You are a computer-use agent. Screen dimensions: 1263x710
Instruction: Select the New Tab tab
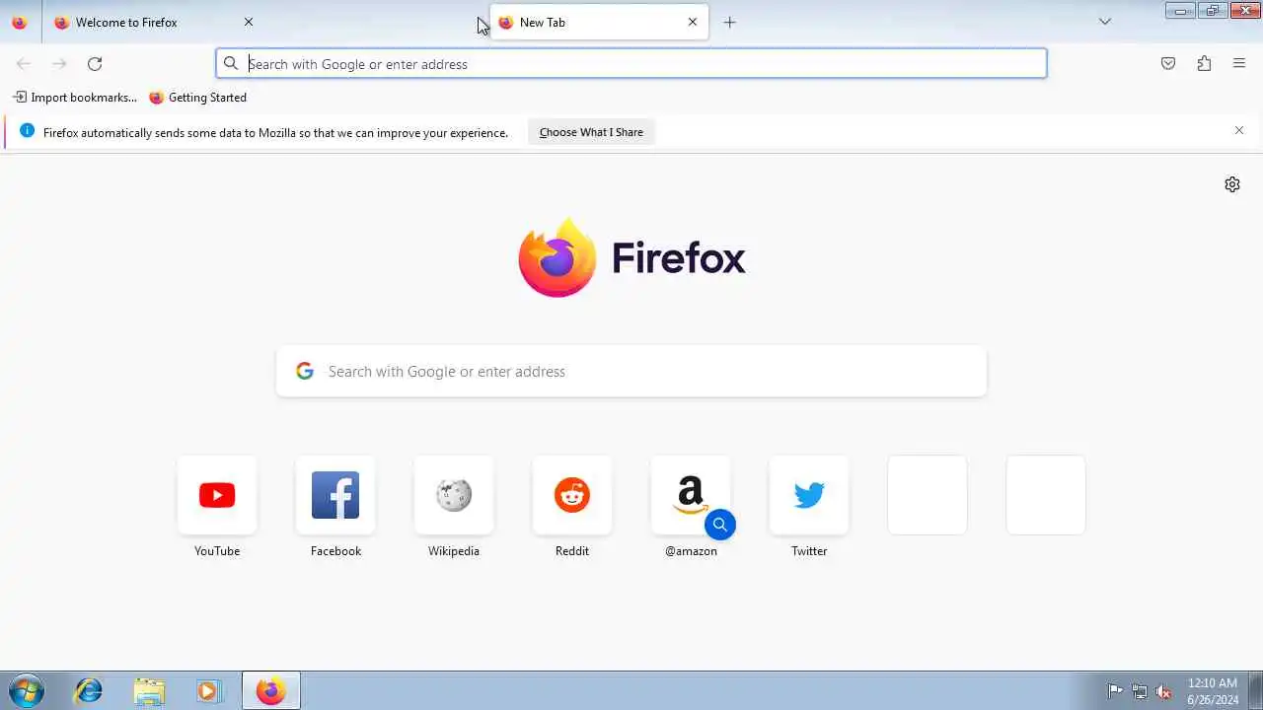(x=599, y=22)
